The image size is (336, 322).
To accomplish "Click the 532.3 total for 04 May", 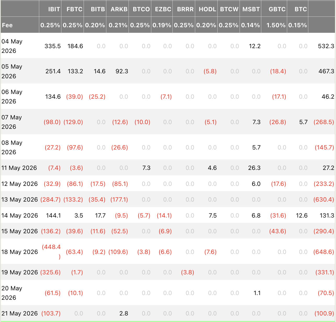I will [x=326, y=46].
